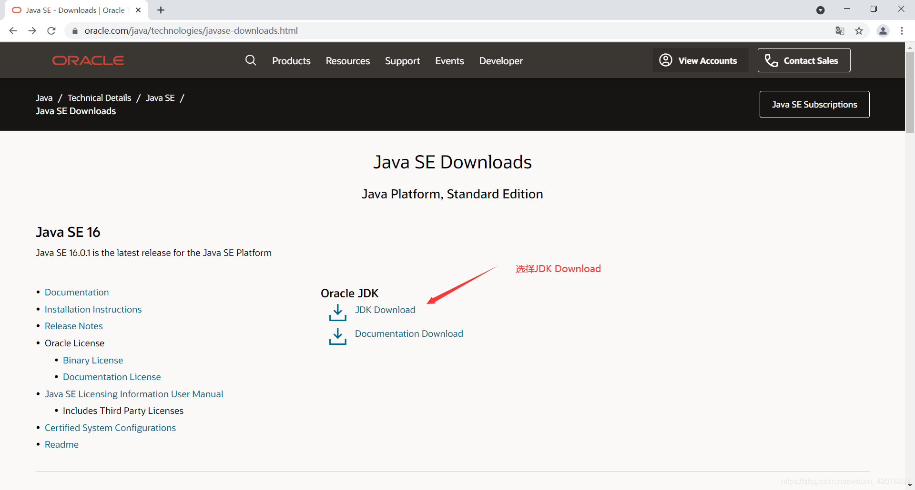Screen dimensions: 915x490
Task: Click the Documentation Download link
Action: [409, 333]
